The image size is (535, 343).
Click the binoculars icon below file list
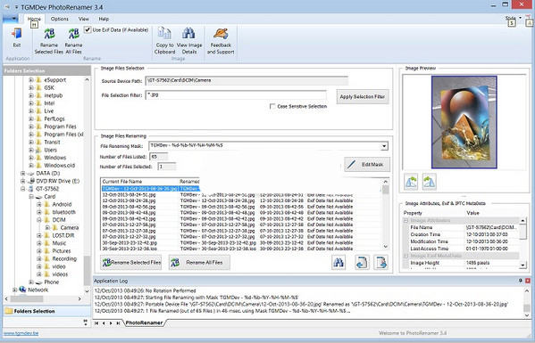[339, 262]
